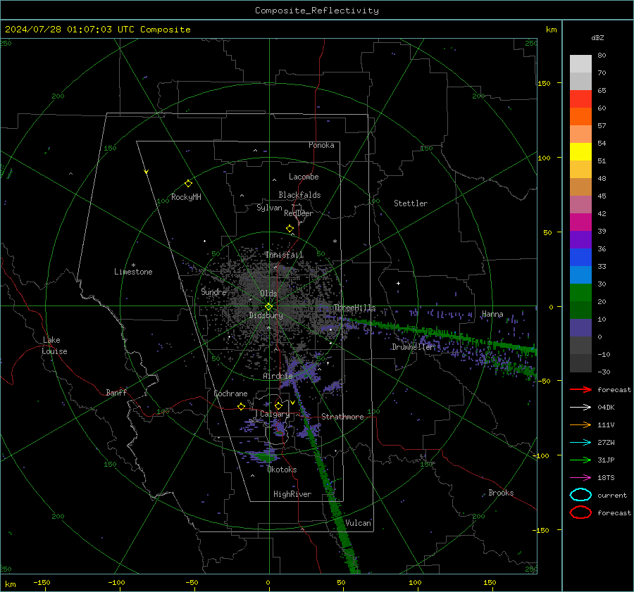The width and height of the screenshot is (634, 592).
Task: Click the Drumheller label
Action: coord(414,347)
